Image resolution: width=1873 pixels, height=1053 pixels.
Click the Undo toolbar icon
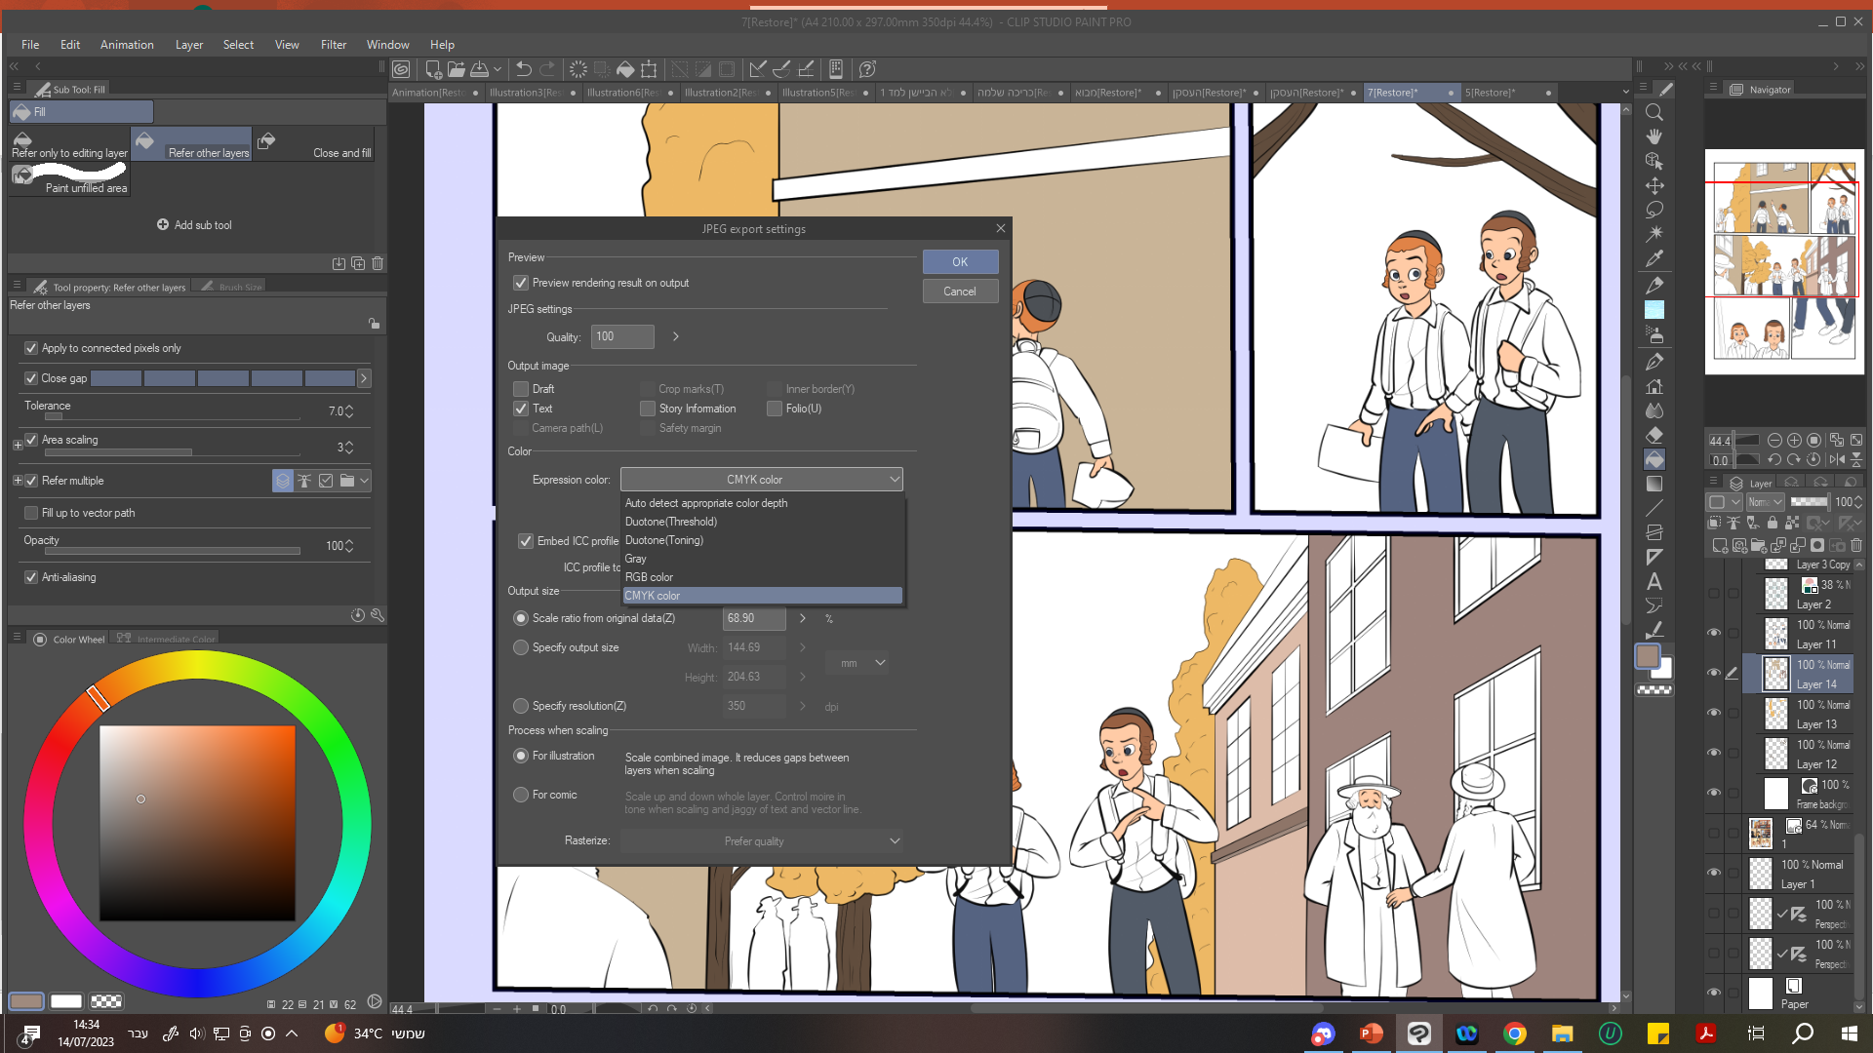[x=524, y=69]
